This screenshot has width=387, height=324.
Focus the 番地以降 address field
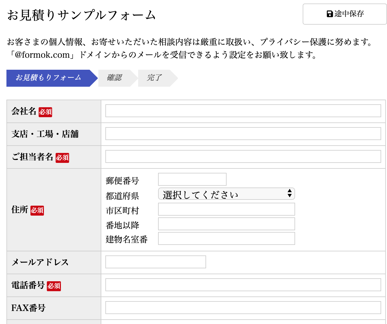pos(226,224)
